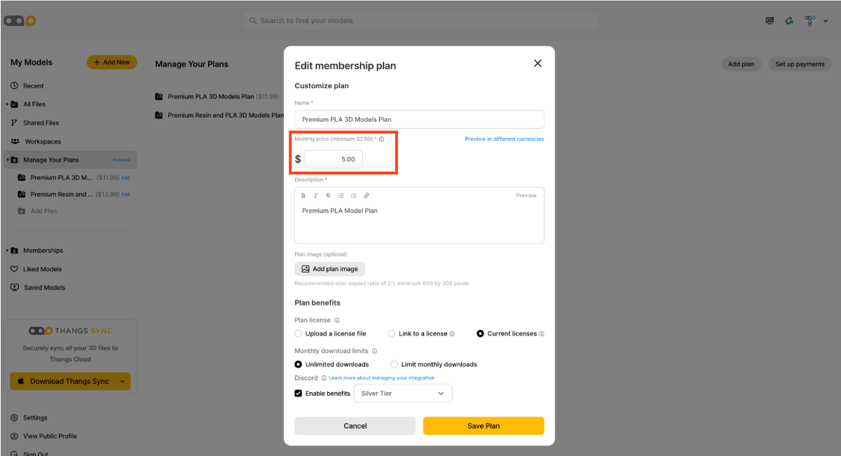Expand the All Files tree
The height and width of the screenshot is (456, 841).
pos(8,104)
